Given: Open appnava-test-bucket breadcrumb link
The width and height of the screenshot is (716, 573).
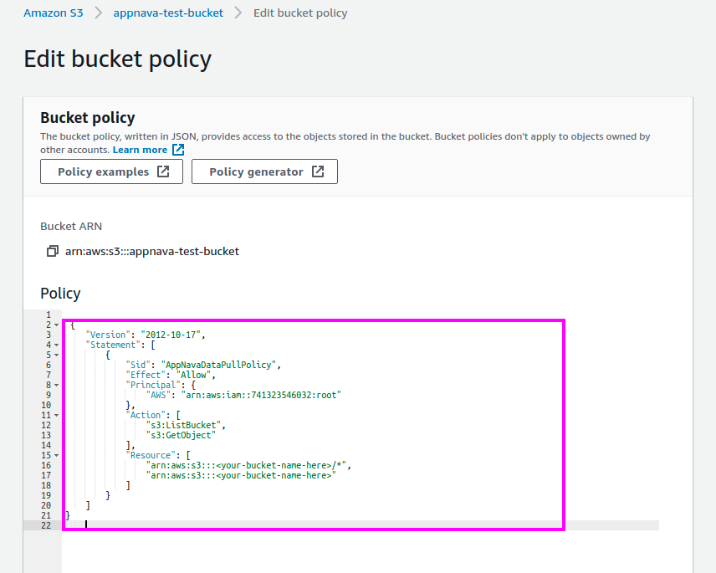Looking at the screenshot, I should click(x=168, y=13).
